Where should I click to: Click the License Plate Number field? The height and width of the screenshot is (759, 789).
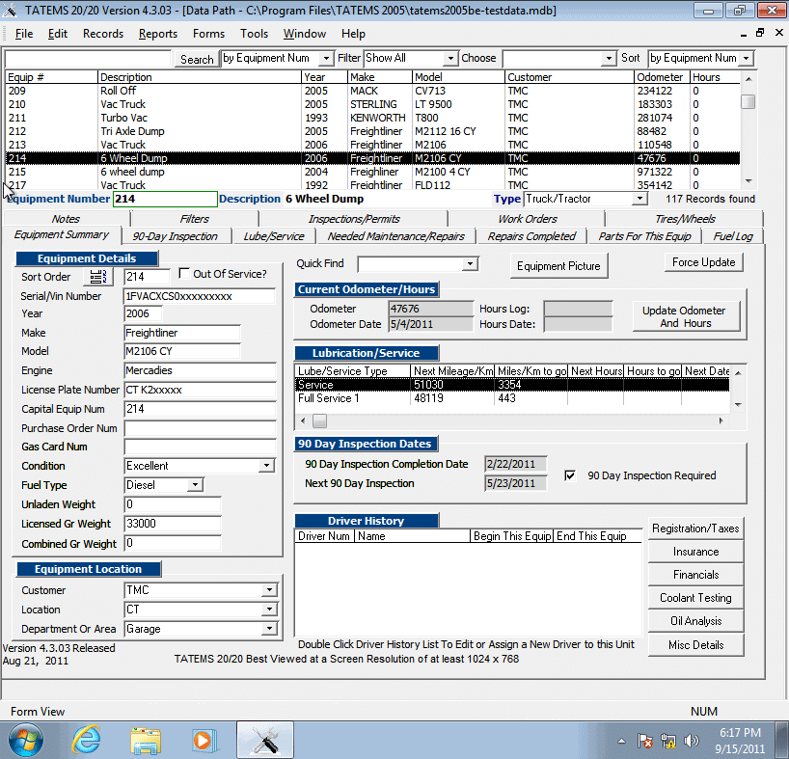(x=200, y=390)
